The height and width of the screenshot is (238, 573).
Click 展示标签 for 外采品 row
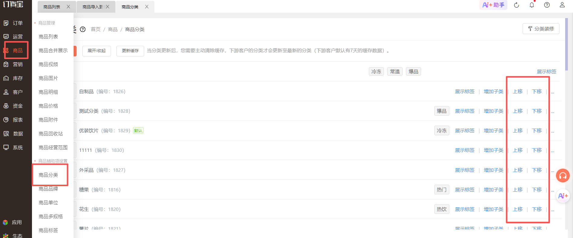[465, 170]
